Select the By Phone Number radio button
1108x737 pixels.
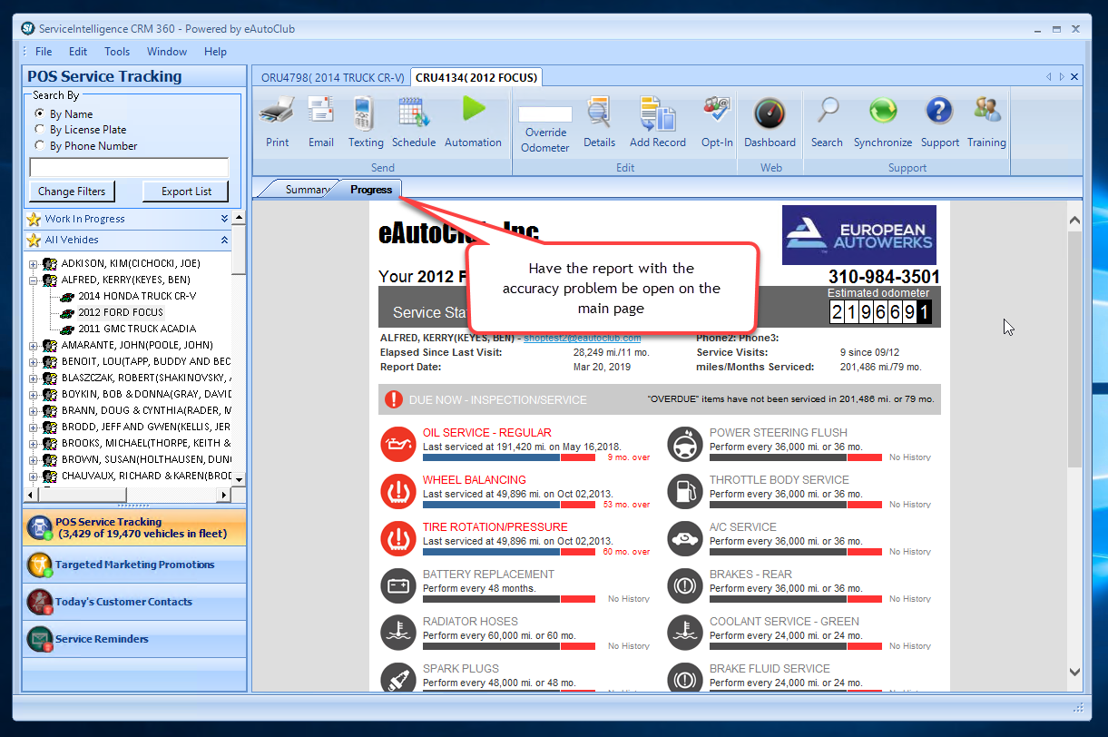(40, 145)
